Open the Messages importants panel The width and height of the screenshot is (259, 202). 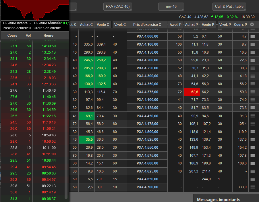click(x=226, y=198)
